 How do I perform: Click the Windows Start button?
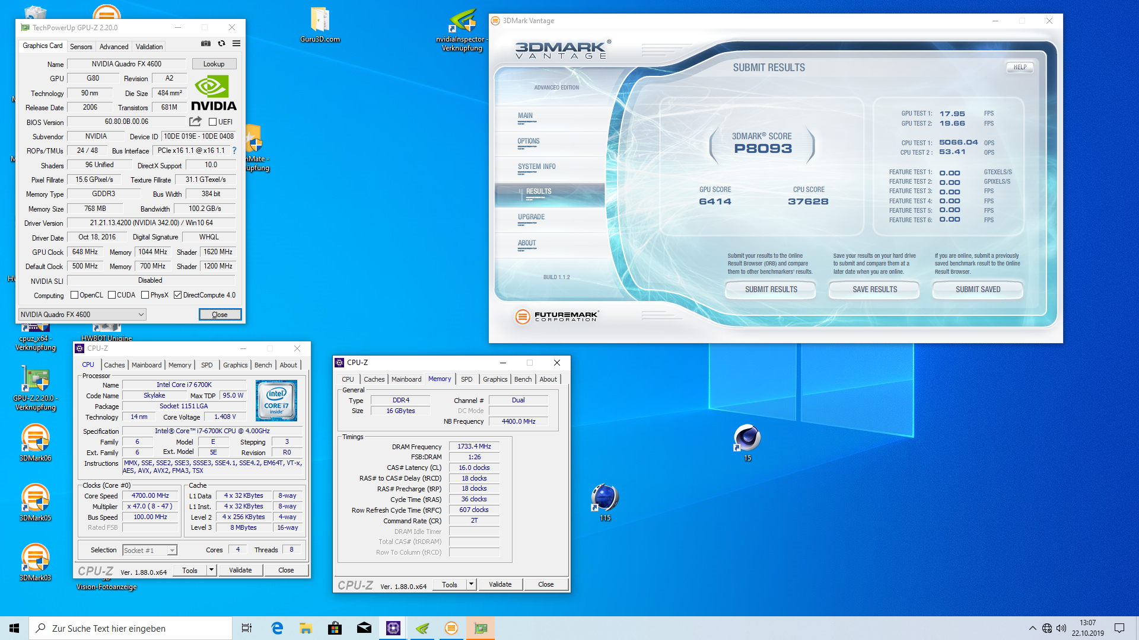(x=14, y=628)
